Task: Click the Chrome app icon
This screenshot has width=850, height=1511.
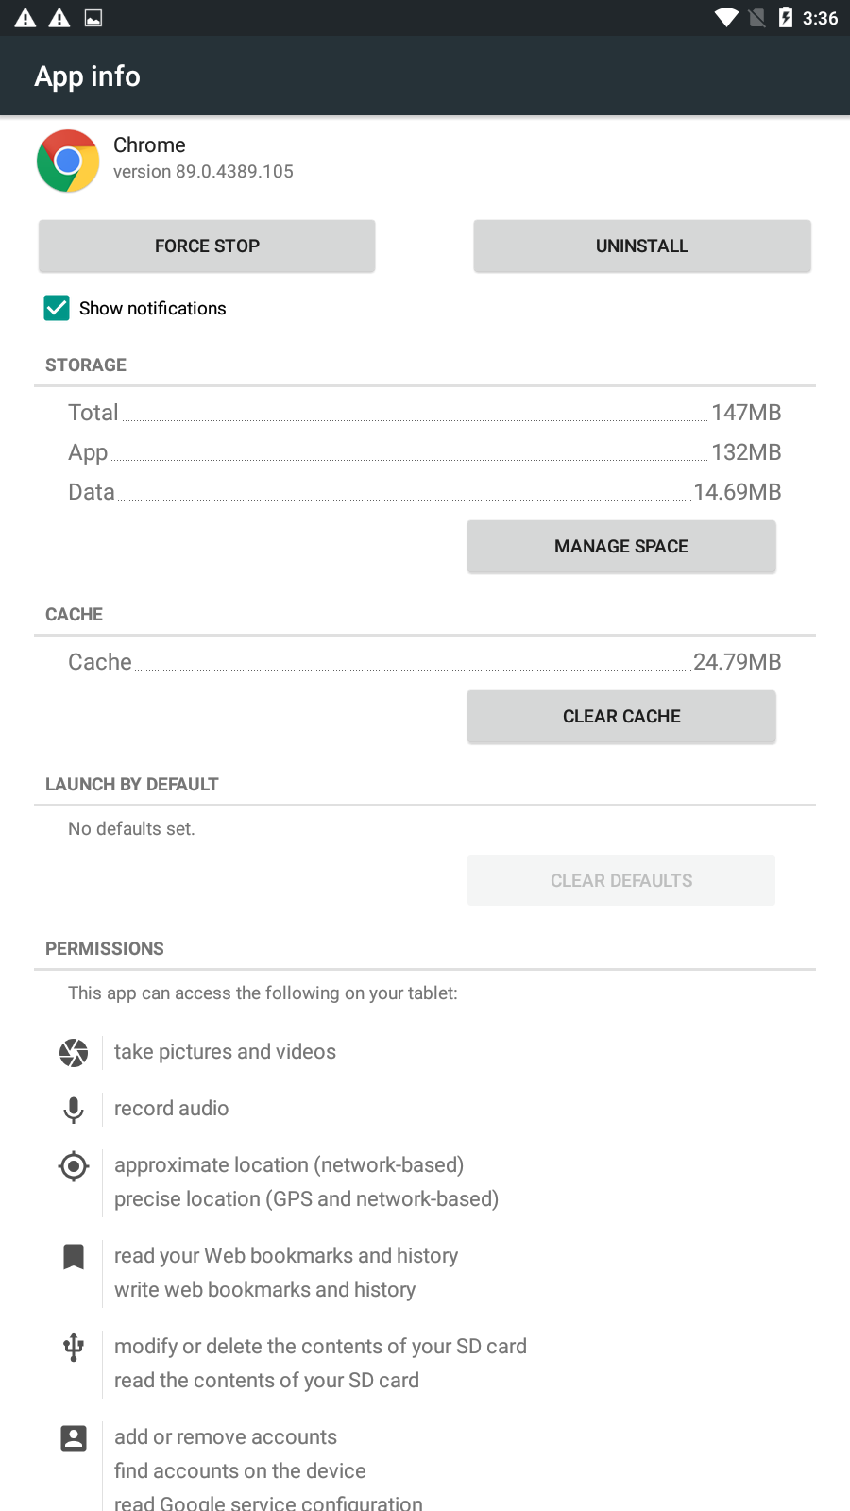Action: pyautogui.click(x=68, y=161)
